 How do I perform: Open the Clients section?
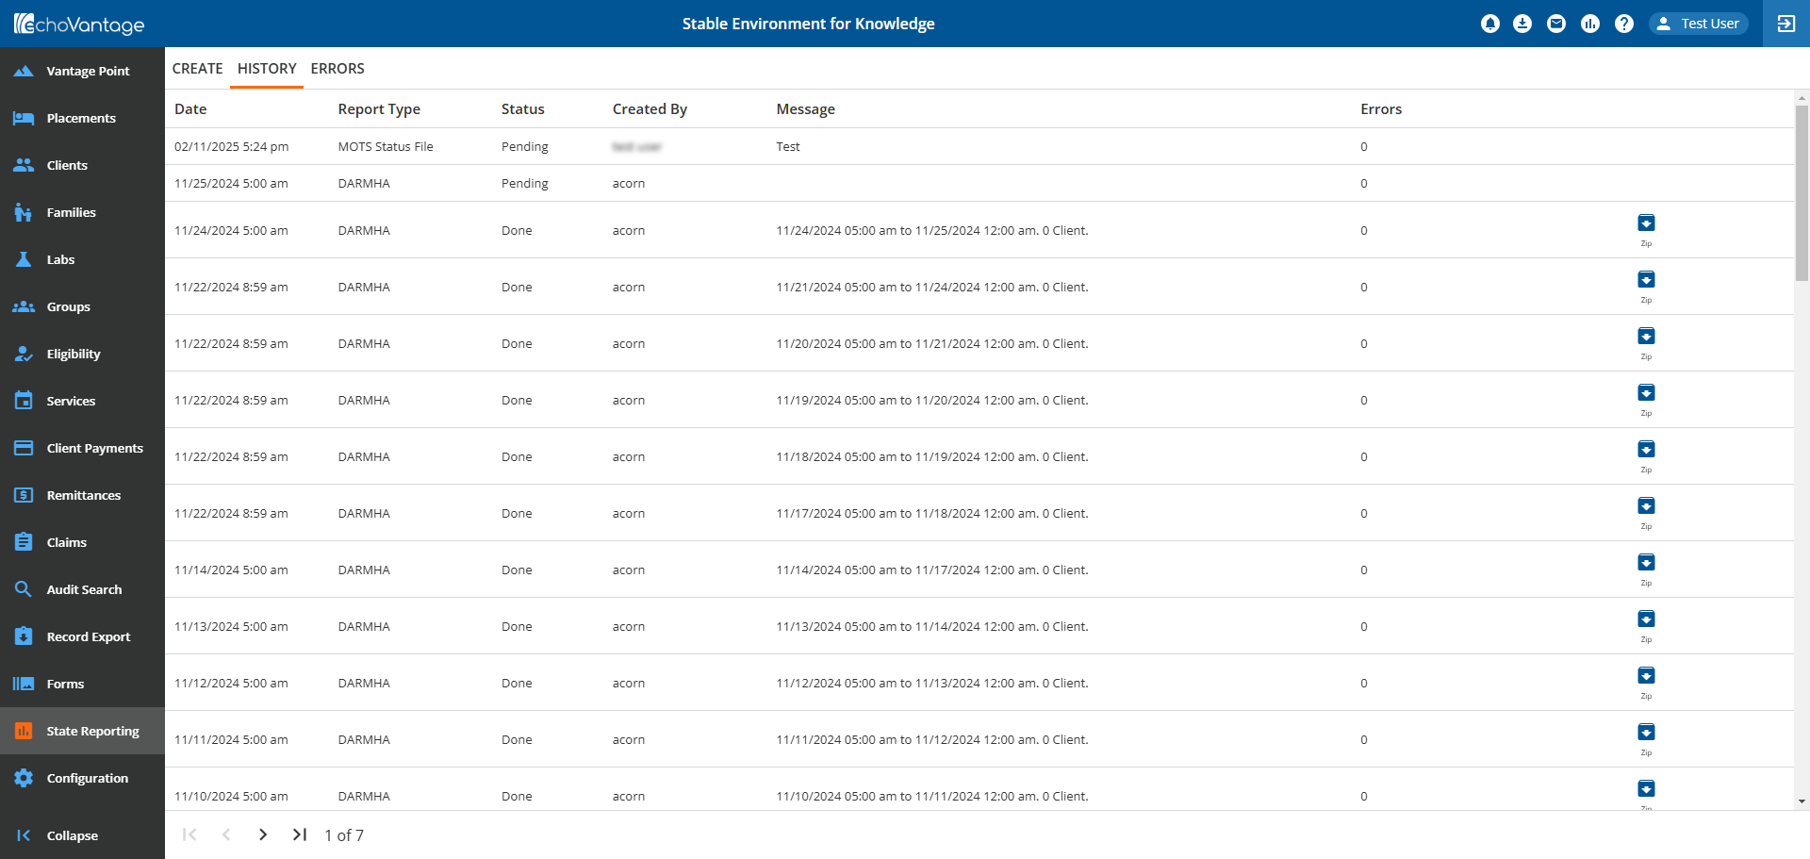(67, 165)
